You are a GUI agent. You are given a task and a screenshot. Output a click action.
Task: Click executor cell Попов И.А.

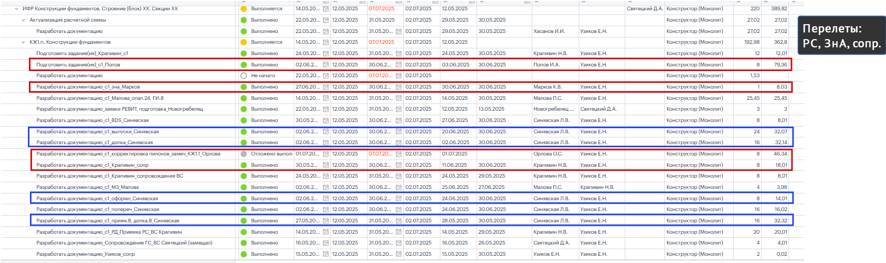point(546,65)
